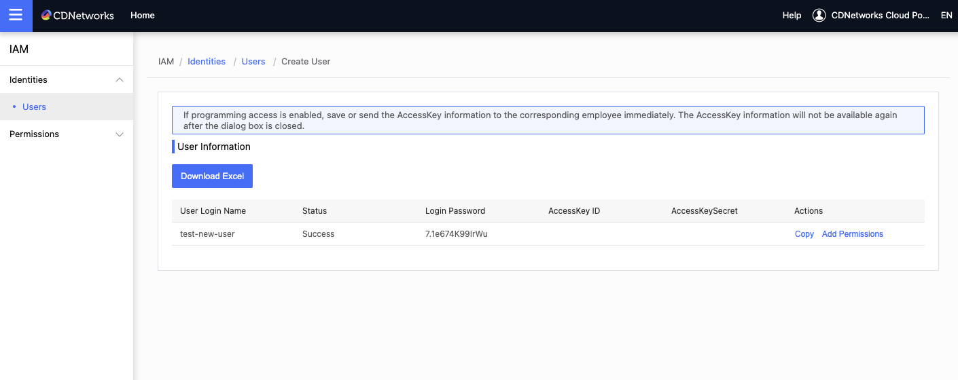958x380 pixels.
Task: Open the CDNetworks Cloud Po... account menu
Action: pyautogui.click(x=880, y=15)
